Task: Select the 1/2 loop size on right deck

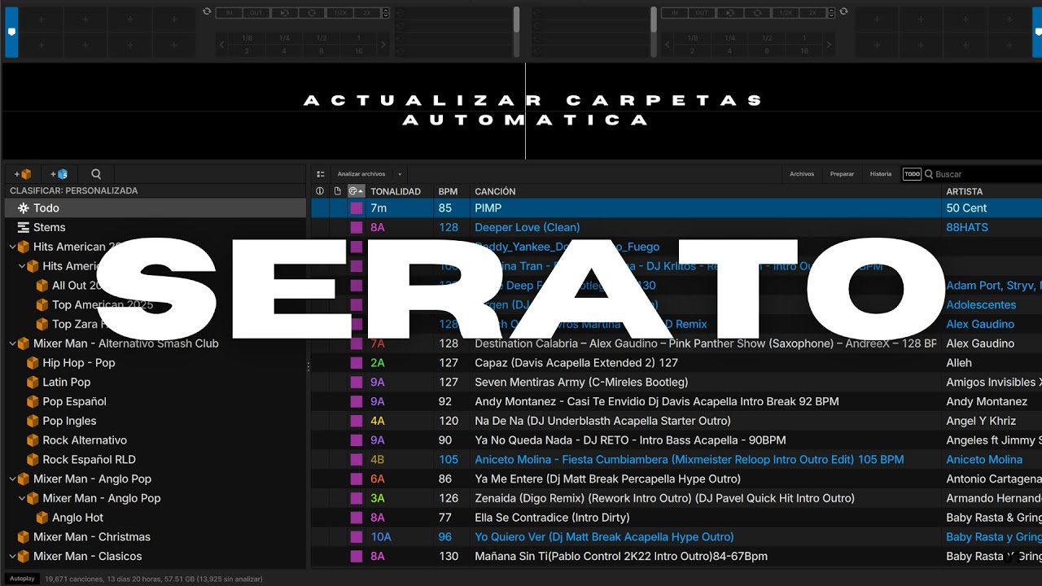Action: click(x=767, y=38)
